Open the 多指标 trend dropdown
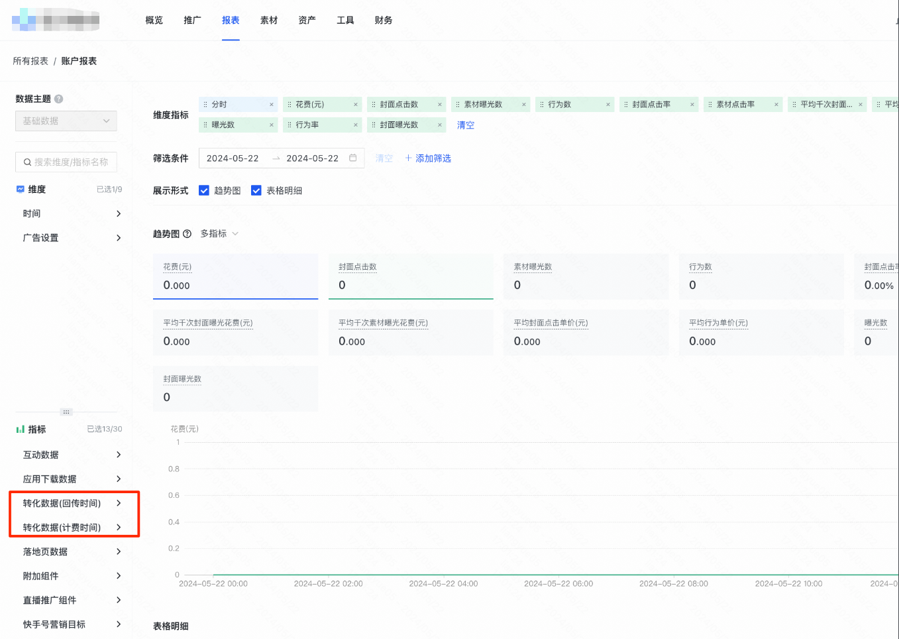Viewport: 899px width, 639px height. coord(219,234)
